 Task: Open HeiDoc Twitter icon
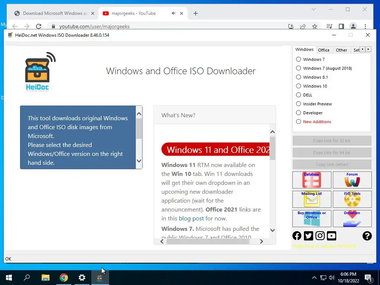tap(308, 236)
